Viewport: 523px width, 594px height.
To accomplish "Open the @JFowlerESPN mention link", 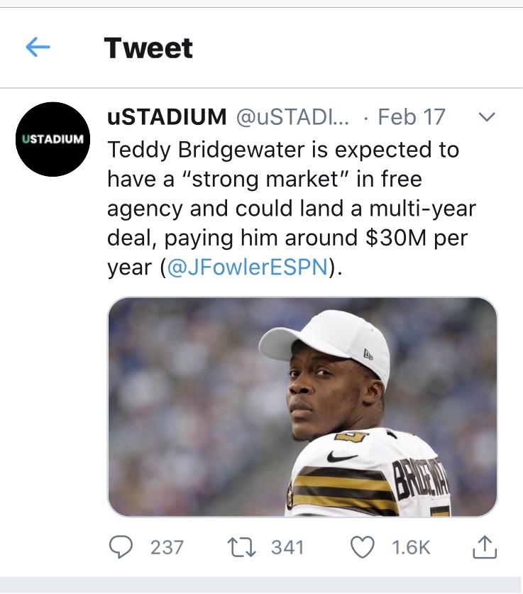I will point(247,267).
